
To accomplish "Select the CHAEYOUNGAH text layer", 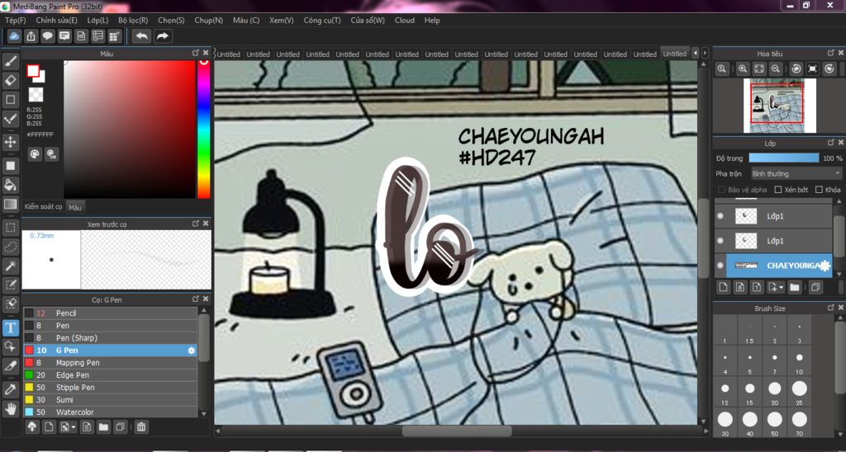I will [780, 266].
